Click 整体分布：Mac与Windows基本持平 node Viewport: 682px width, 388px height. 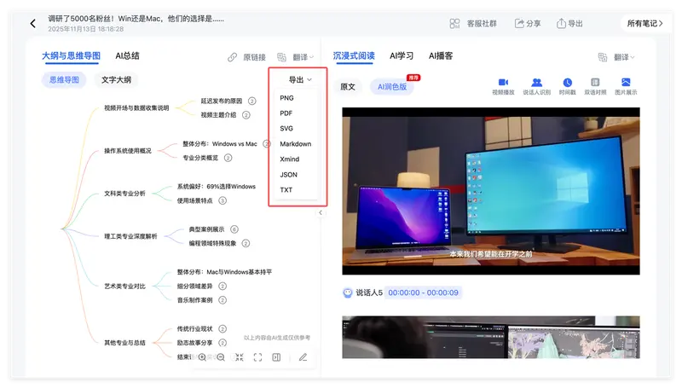(224, 271)
